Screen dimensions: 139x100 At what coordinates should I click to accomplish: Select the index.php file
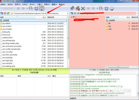(x=33, y=32)
